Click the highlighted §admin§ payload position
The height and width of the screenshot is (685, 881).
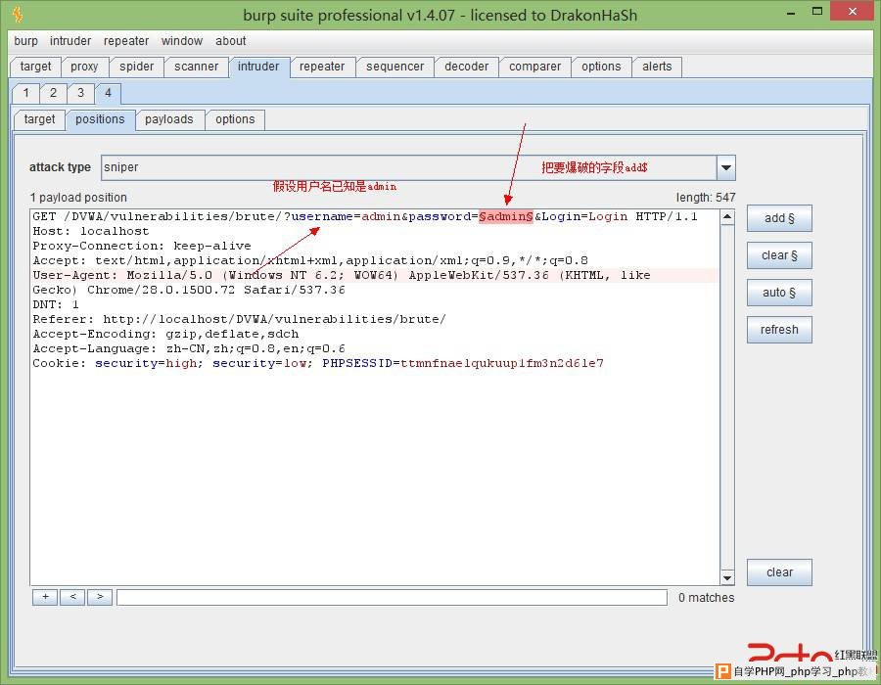tap(506, 216)
